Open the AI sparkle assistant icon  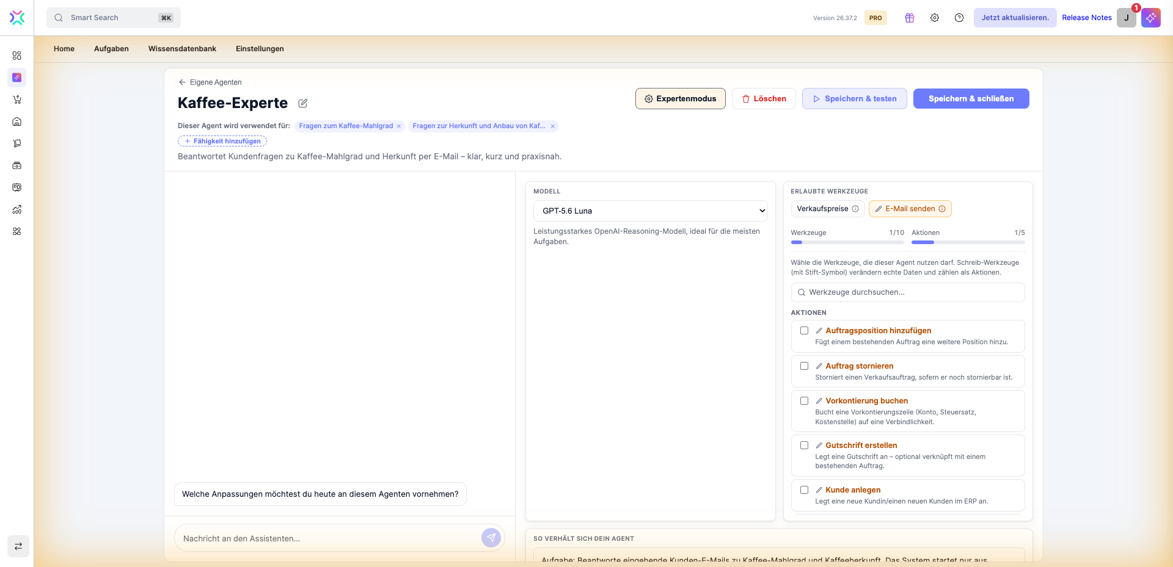tap(1151, 18)
